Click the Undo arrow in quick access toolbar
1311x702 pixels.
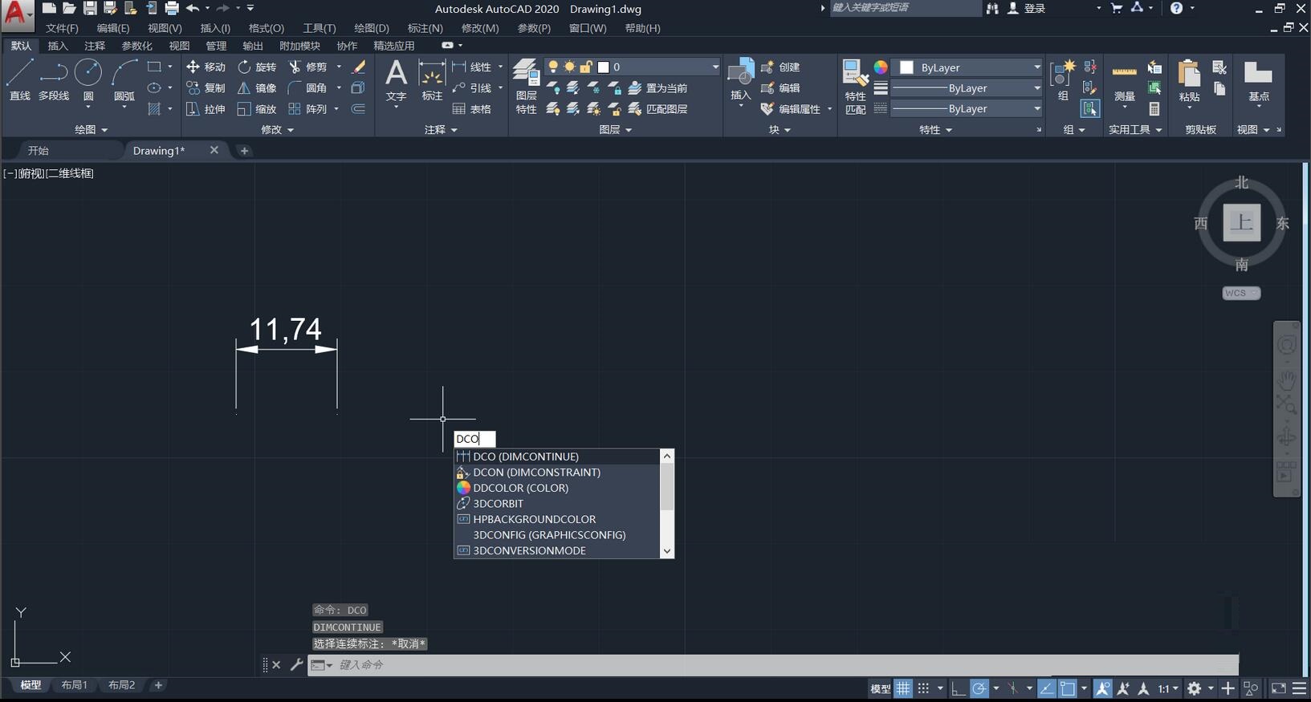click(193, 8)
